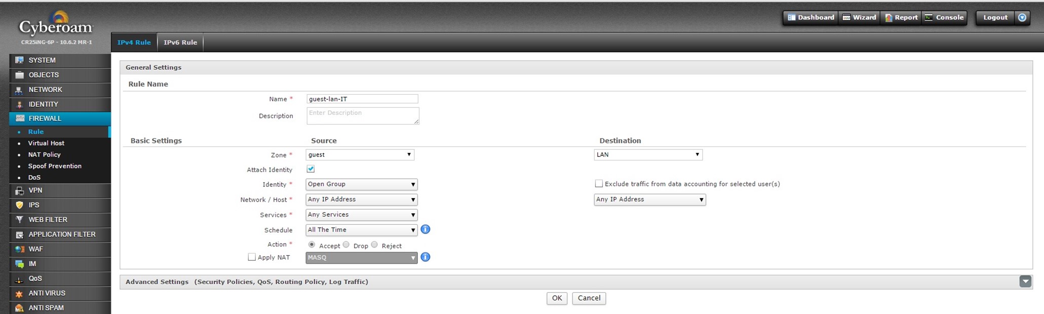
Task: Click the OBJECTS sidebar icon
Action: coord(20,74)
